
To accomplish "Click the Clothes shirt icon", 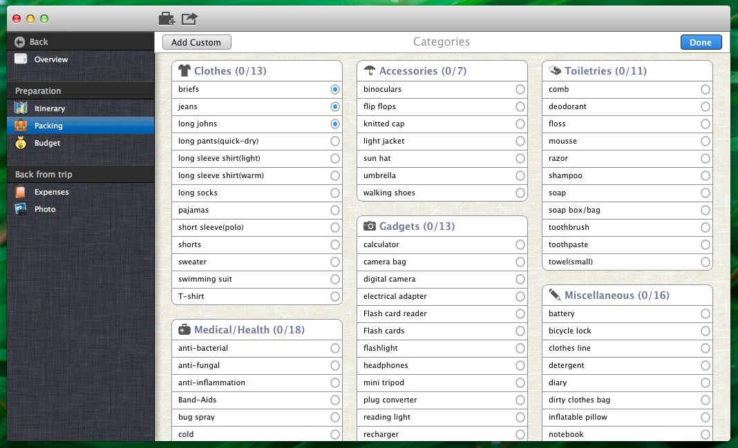I will 184,70.
